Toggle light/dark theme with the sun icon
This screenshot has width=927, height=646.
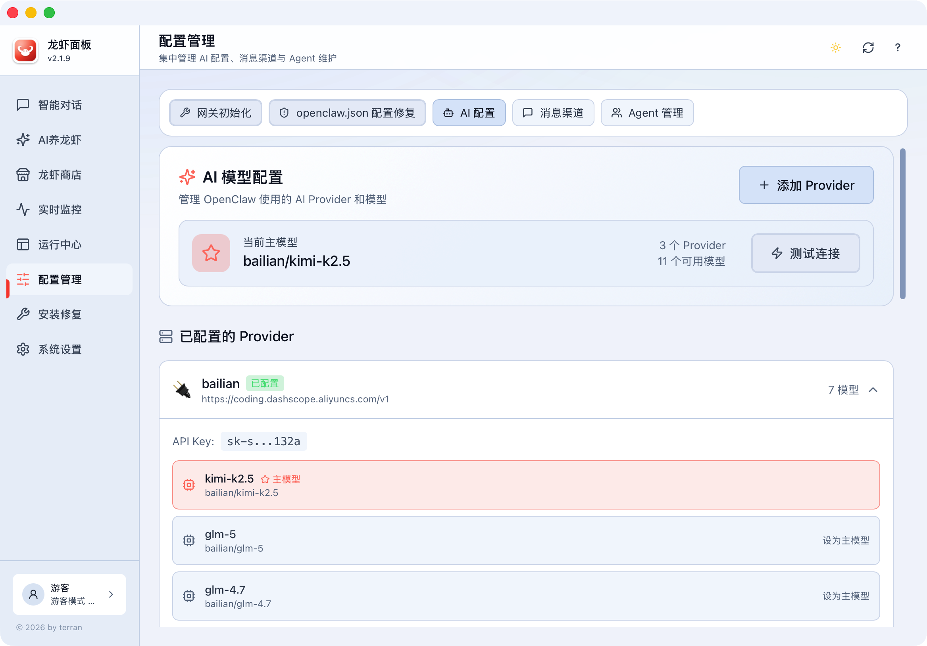point(836,47)
